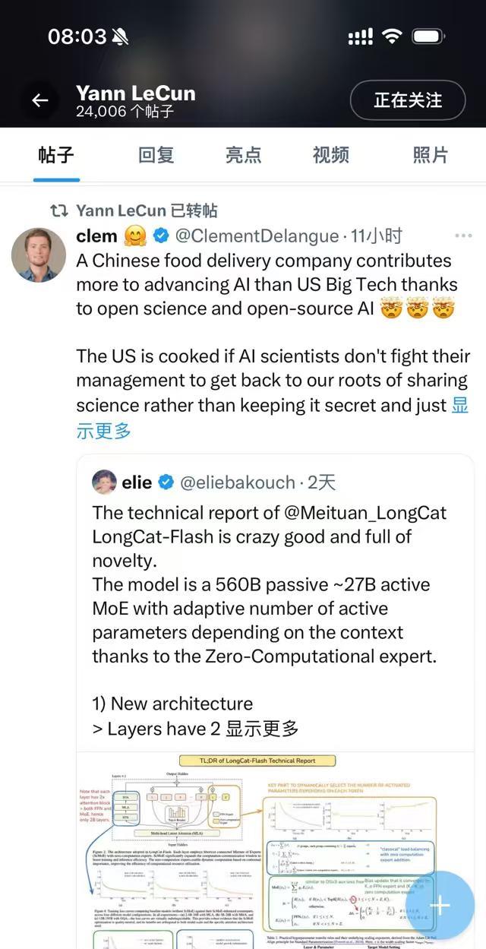Open the @ClementDelangue handle link

point(257,236)
